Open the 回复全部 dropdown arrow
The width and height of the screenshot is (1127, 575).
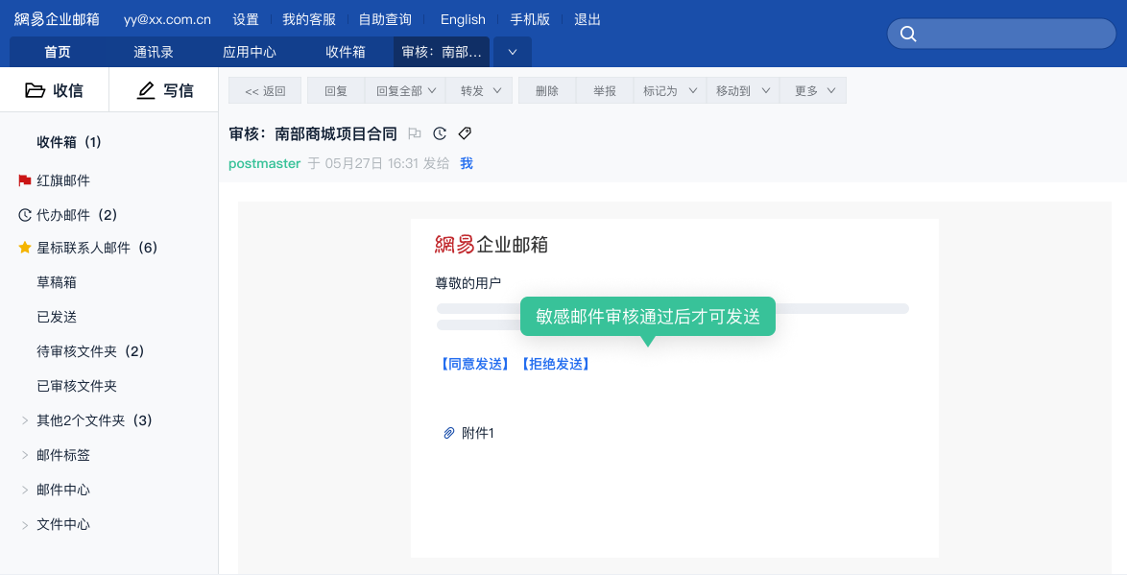pos(432,90)
